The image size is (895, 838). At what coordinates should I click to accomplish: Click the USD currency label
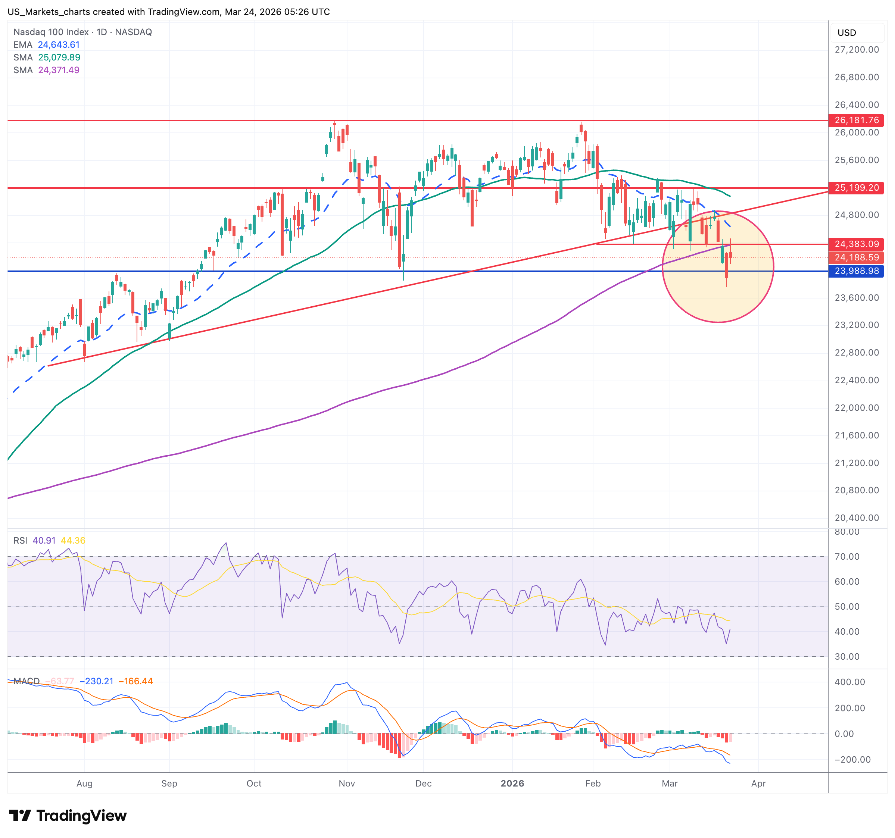[846, 33]
